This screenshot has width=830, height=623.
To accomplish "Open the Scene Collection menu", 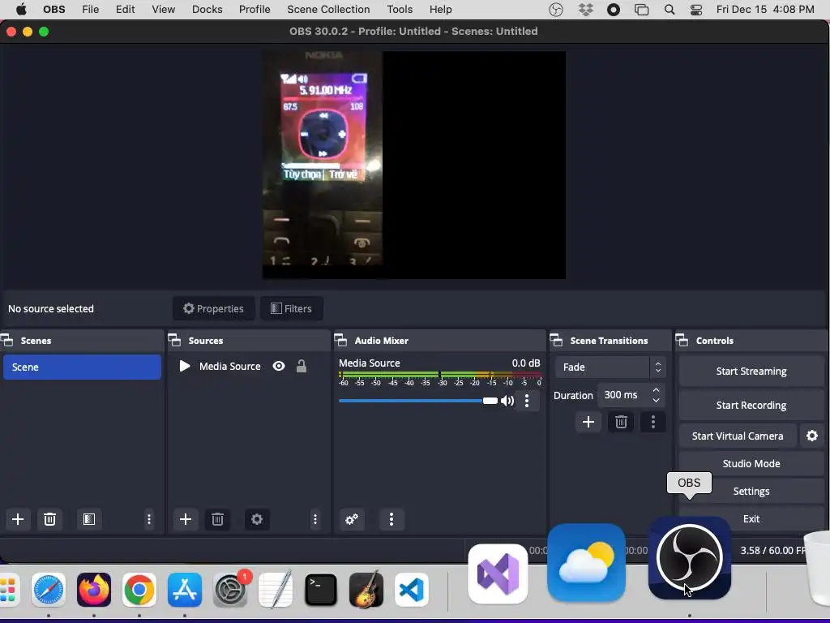I will coord(328,10).
